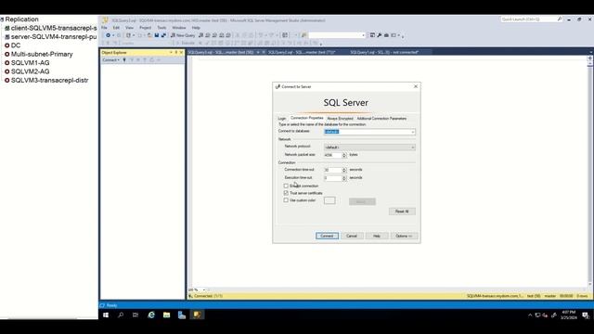Open File Explorer from taskbar
Image resolution: width=594 pixels, height=334 pixels.
[166, 315]
